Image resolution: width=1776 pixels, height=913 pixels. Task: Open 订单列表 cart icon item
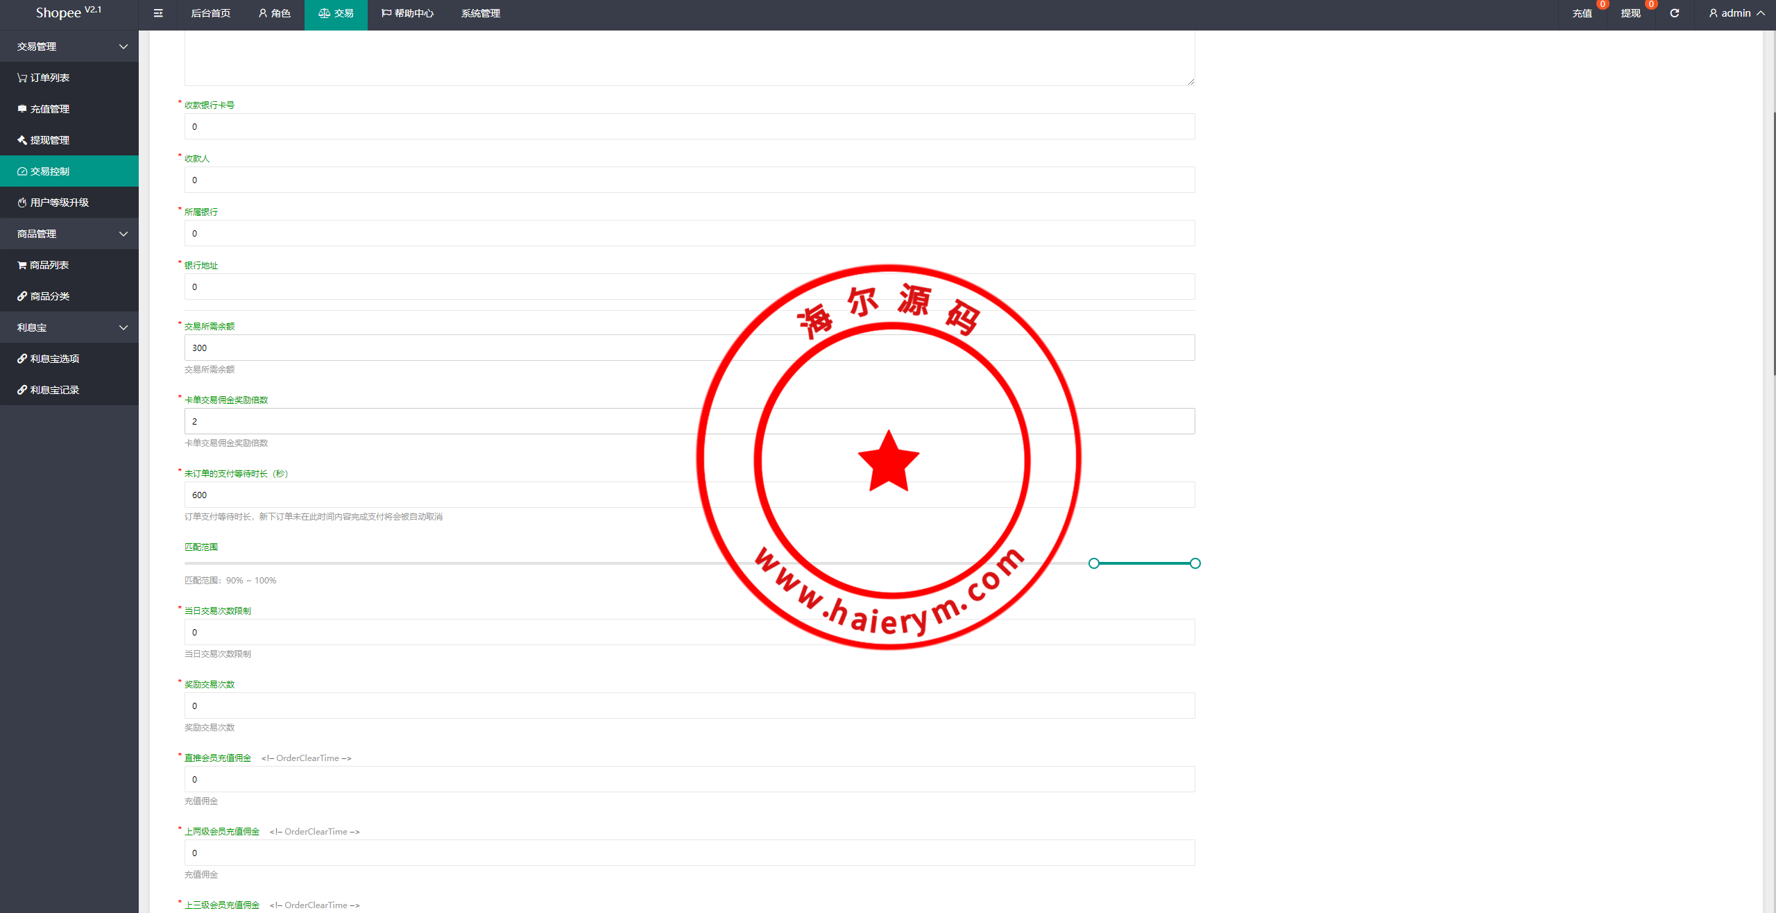43,78
